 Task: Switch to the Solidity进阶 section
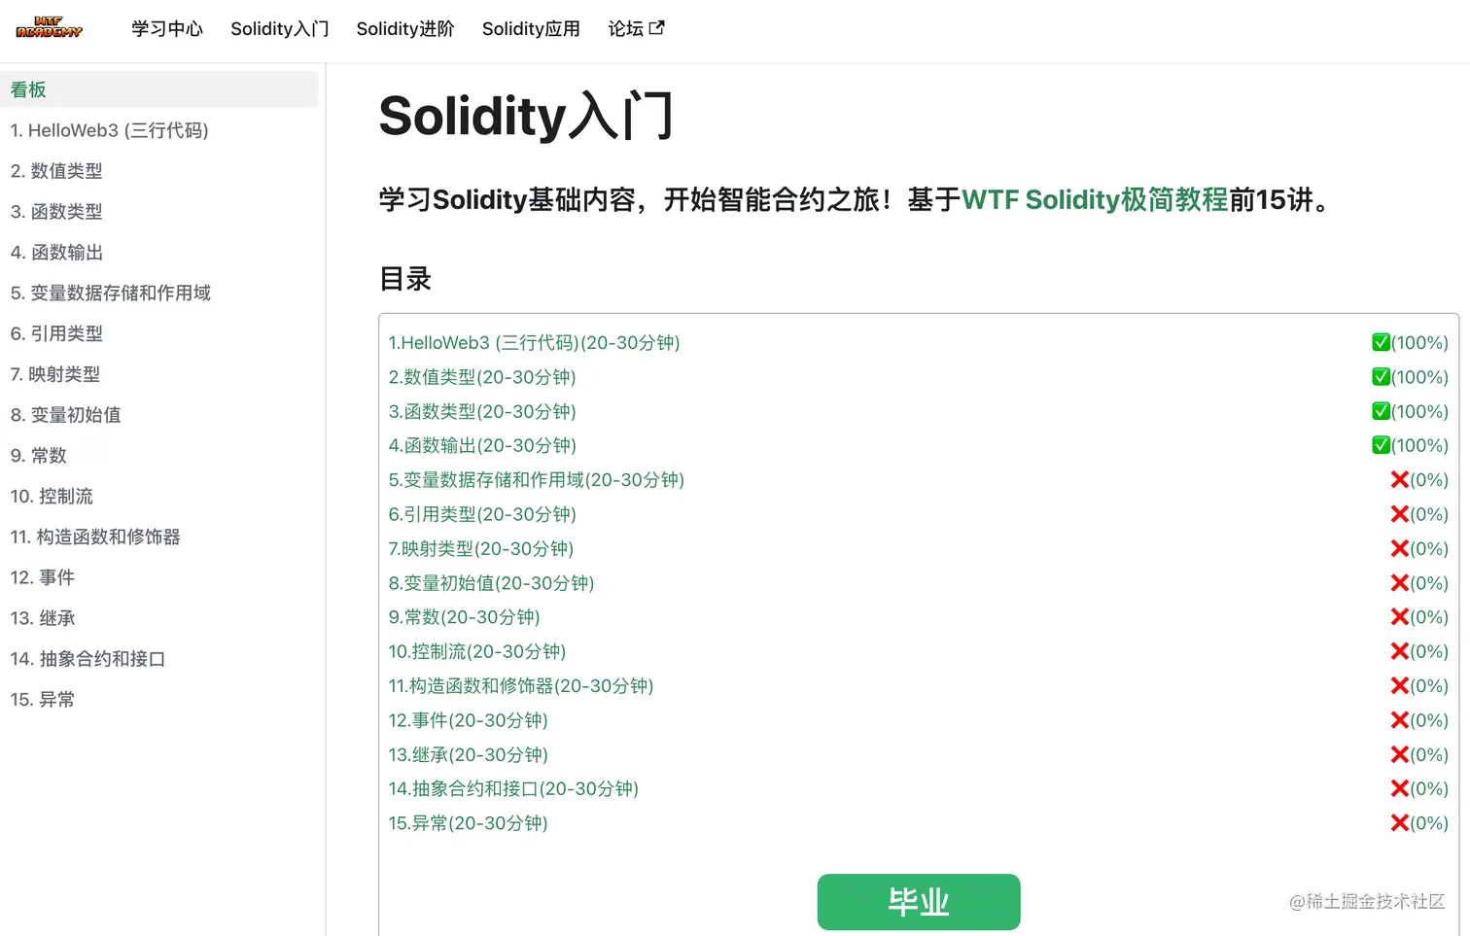point(405,28)
